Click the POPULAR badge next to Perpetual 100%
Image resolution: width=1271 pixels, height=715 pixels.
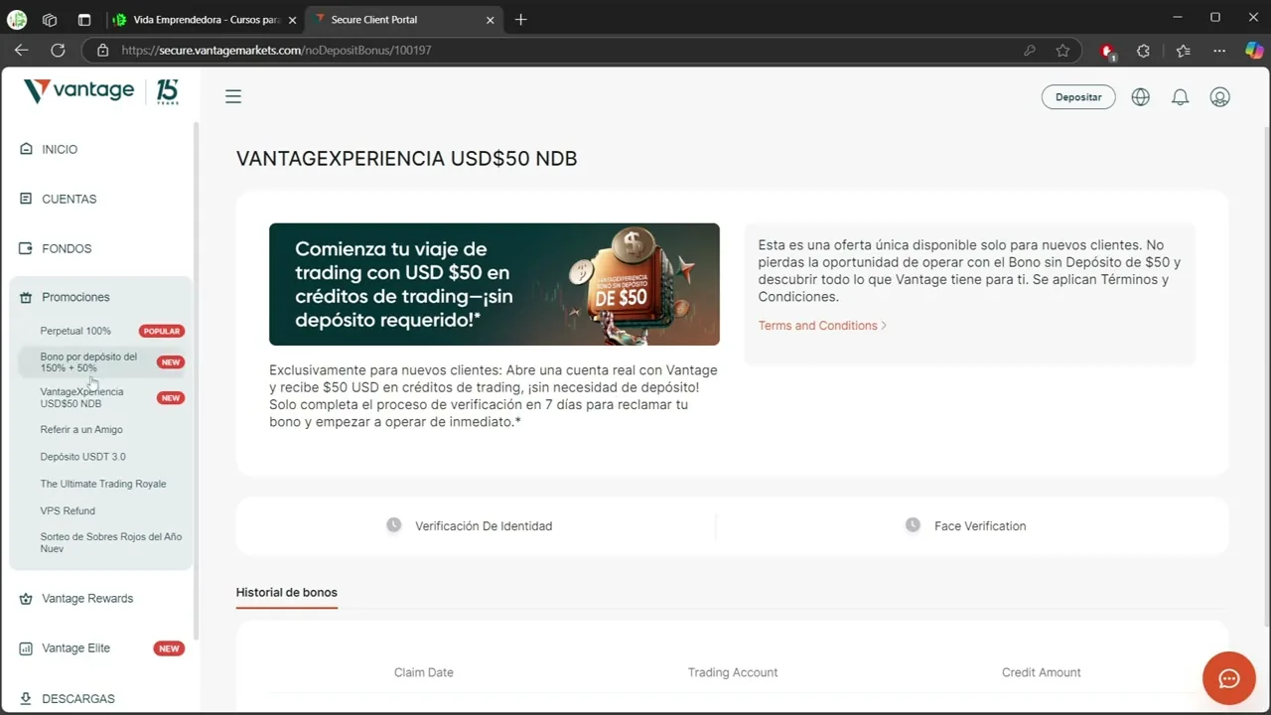162,331
